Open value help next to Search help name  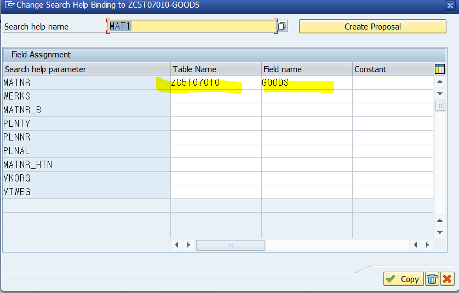click(282, 26)
